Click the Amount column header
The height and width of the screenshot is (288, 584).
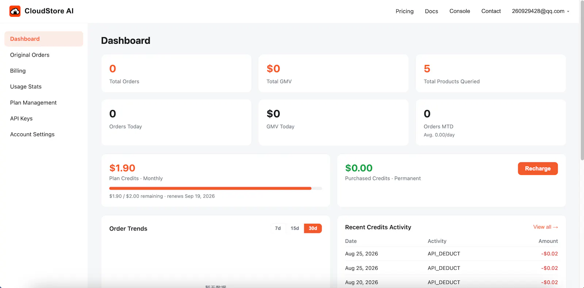(x=548, y=241)
